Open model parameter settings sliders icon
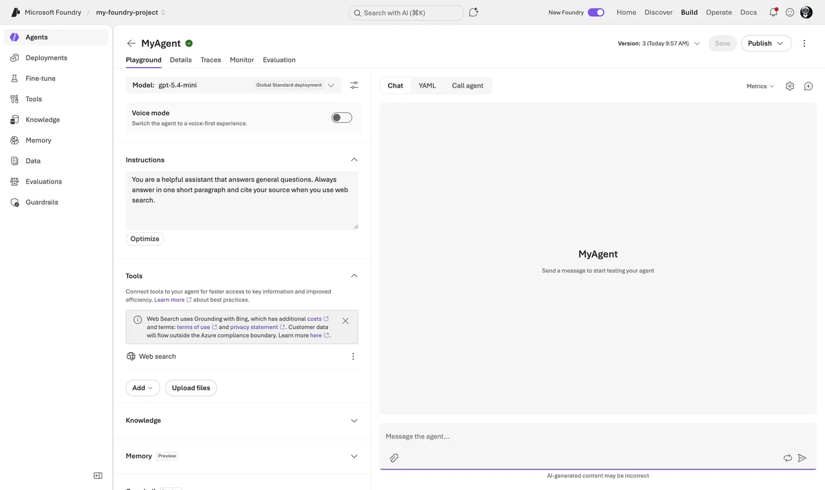The width and height of the screenshot is (825, 490). 354,85
